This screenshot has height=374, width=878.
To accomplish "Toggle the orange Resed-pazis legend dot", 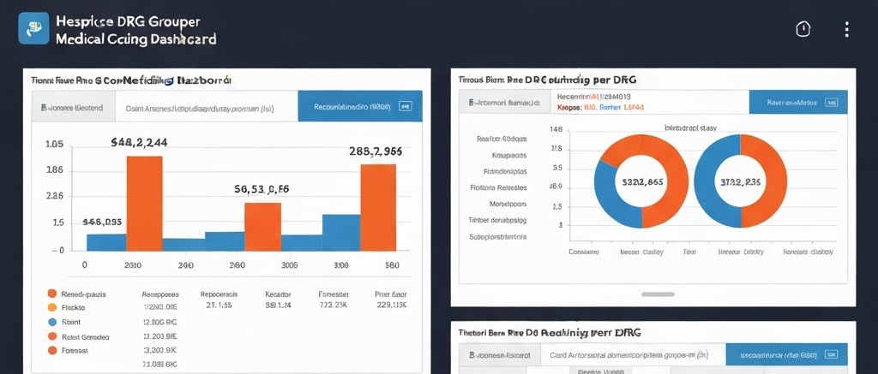I will pos(52,294).
